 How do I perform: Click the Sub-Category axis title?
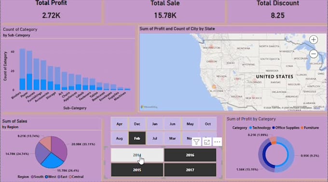tap(75, 108)
